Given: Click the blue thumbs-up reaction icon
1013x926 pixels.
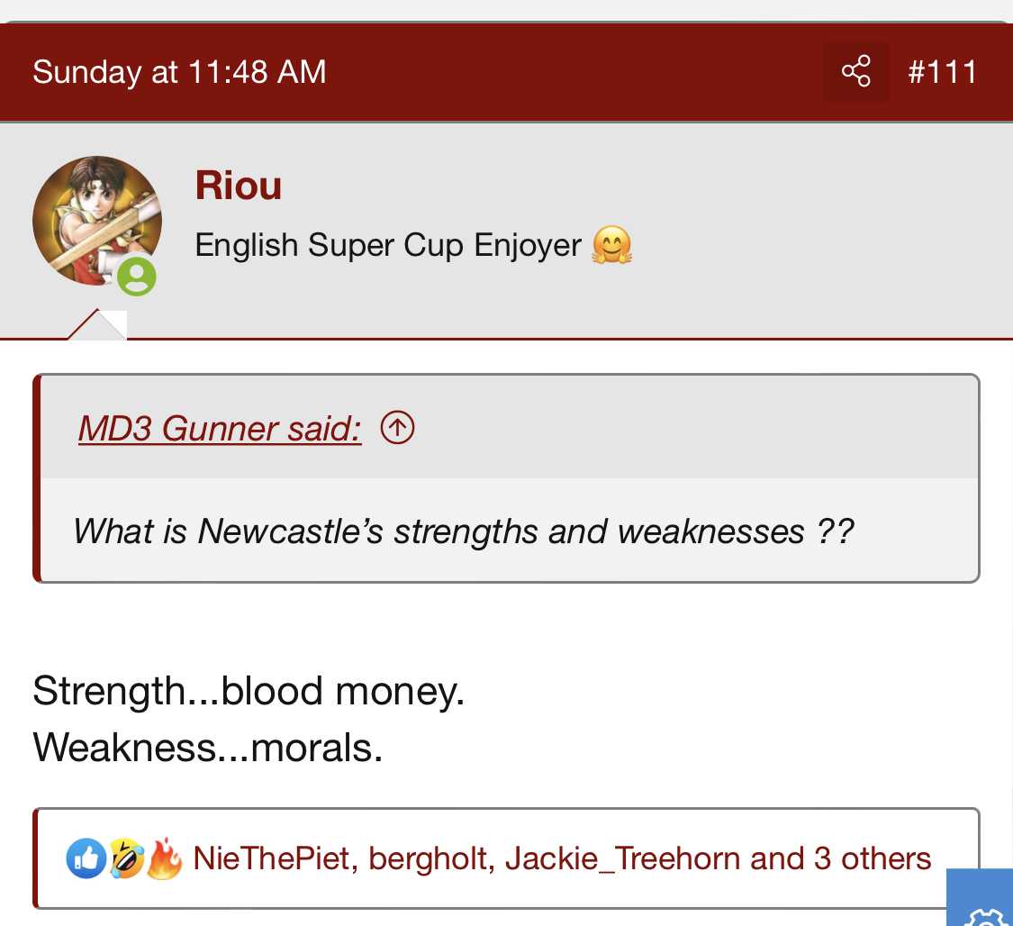Looking at the screenshot, I should point(86,858).
